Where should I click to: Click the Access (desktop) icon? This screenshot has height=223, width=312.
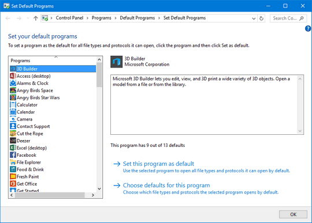[x=13, y=76]
